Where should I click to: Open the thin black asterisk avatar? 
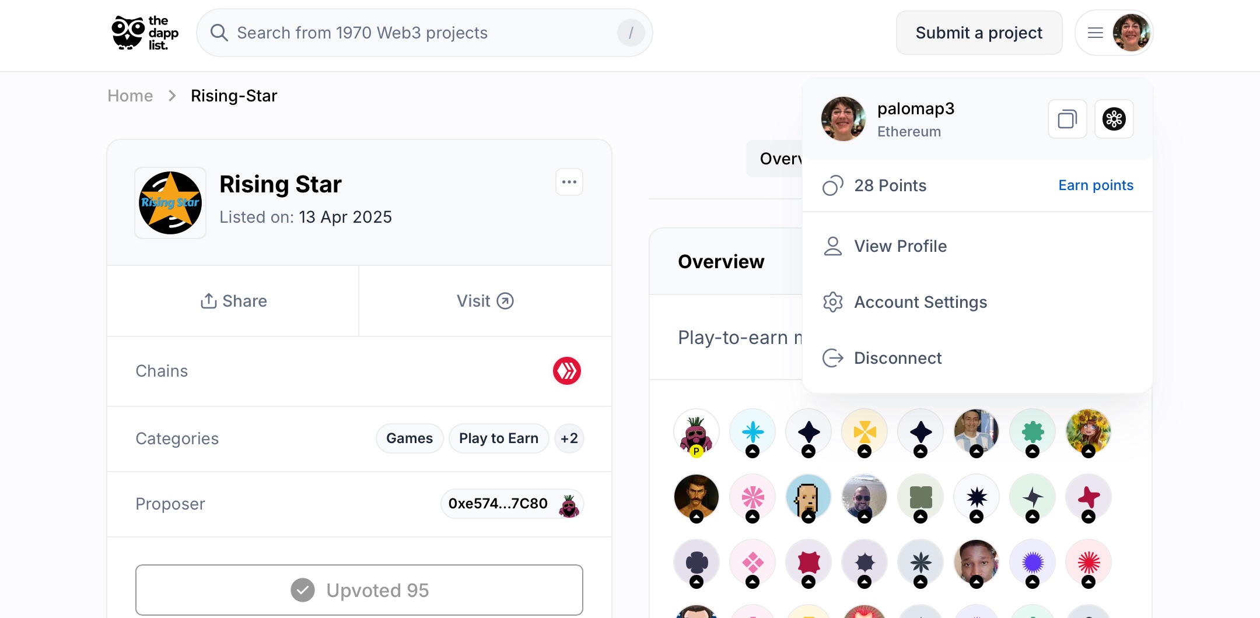click(x=921, y=563)
